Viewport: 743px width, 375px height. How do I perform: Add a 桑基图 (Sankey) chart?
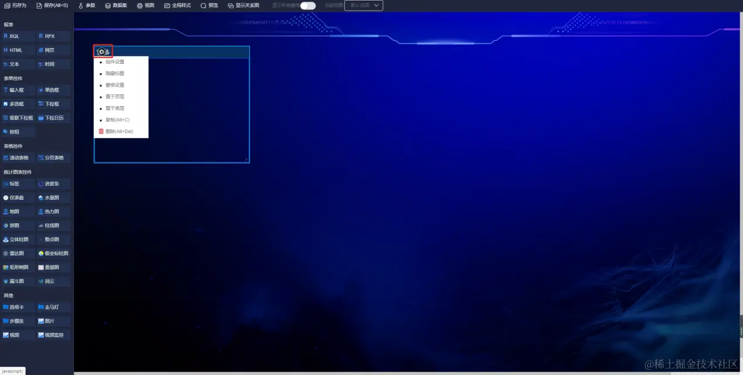[x=53, y=267]
